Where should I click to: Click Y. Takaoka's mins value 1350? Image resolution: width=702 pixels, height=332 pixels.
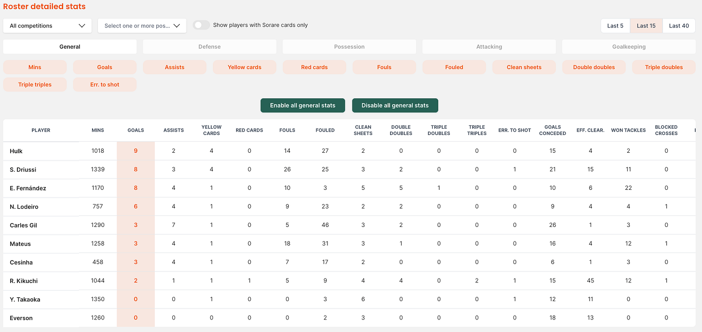[98, 299]
